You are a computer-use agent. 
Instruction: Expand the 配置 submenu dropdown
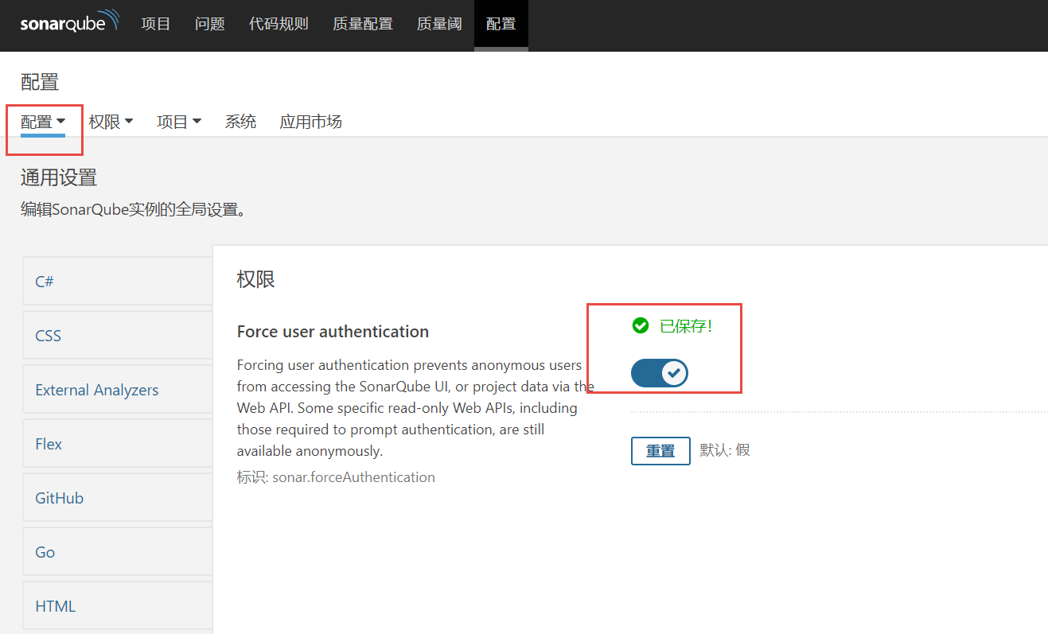click(43, 122)
